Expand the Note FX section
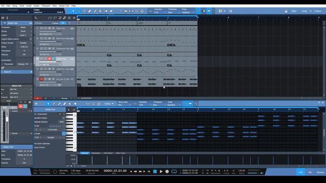Screen dimensions: 326x183 [17, 72]
